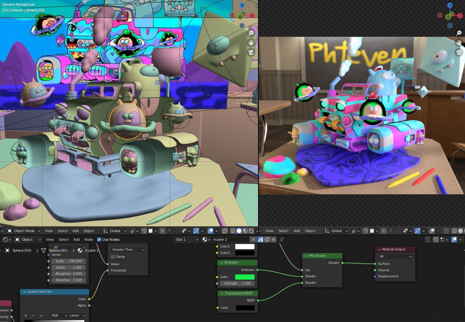Toggle fake user for the truster 2 material
The width and height of the screenshot is (465, 322).
pyautogui.click(x=260, y=239)
